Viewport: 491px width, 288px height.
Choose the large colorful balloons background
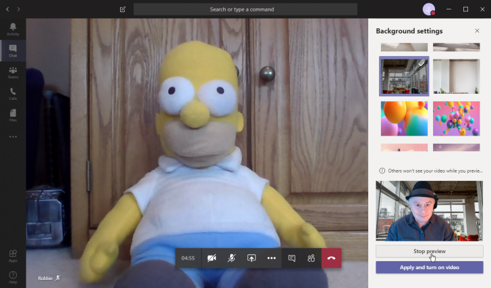[x=404, y=118]
